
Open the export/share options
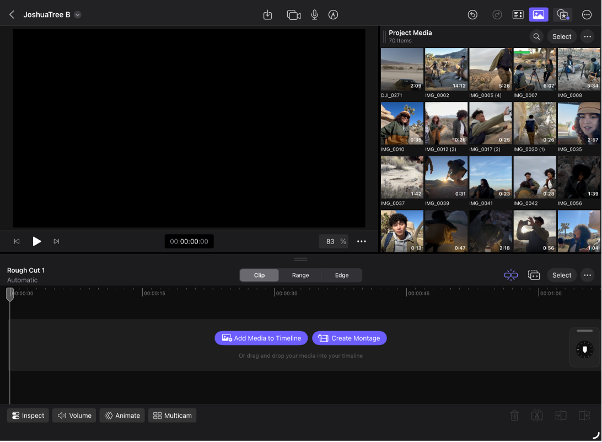268,15
